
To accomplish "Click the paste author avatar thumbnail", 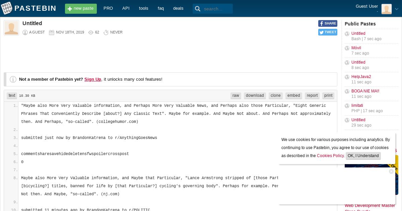I will click(x=11, y=28).
